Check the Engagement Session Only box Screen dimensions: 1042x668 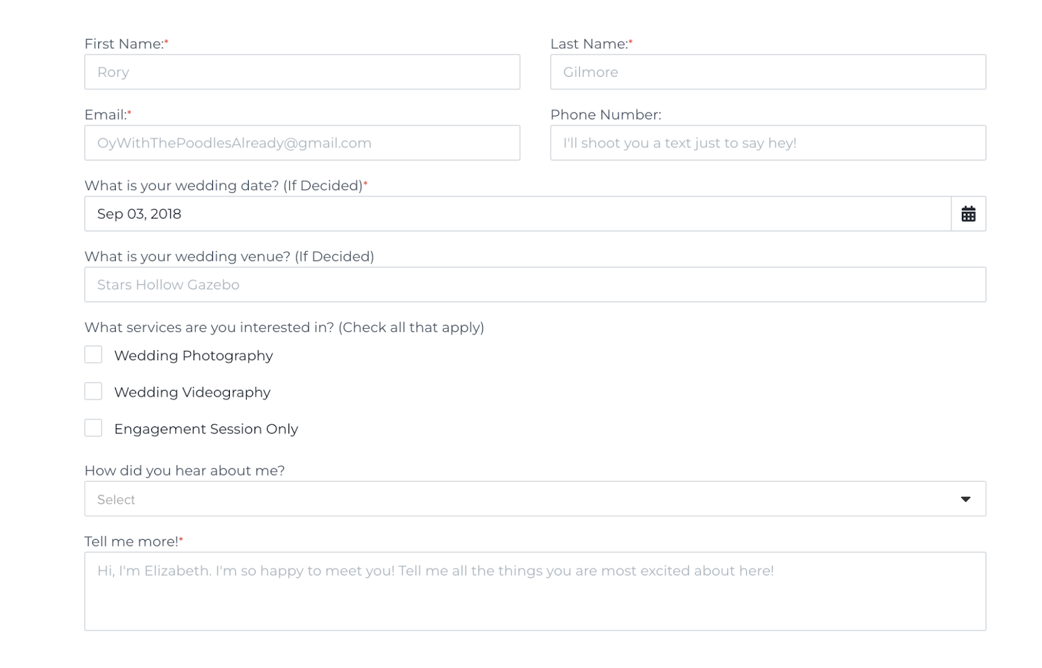[x=93, y=428]
